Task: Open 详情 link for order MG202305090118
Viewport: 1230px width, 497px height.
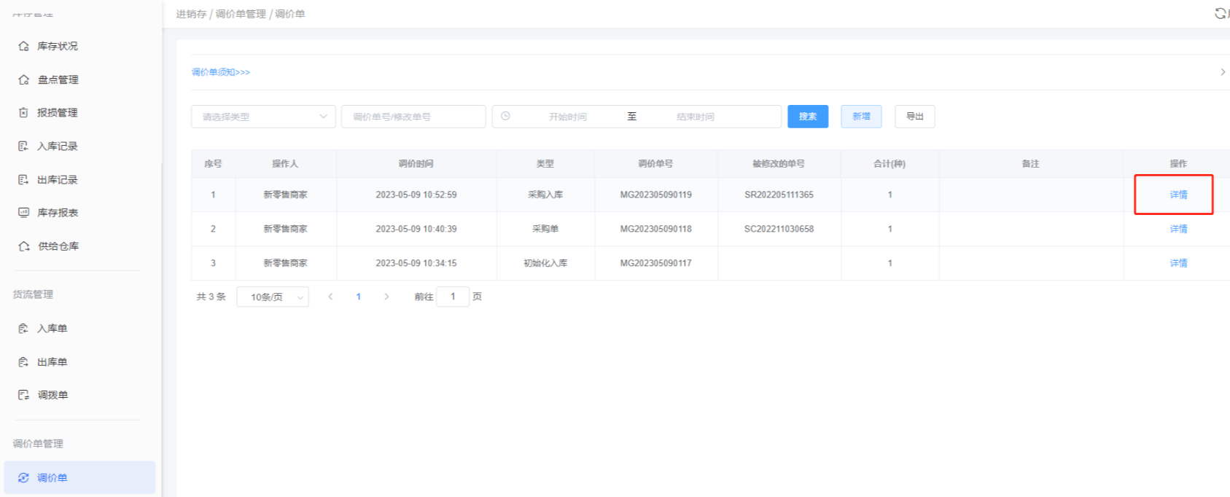Action: coord(1178,229)
